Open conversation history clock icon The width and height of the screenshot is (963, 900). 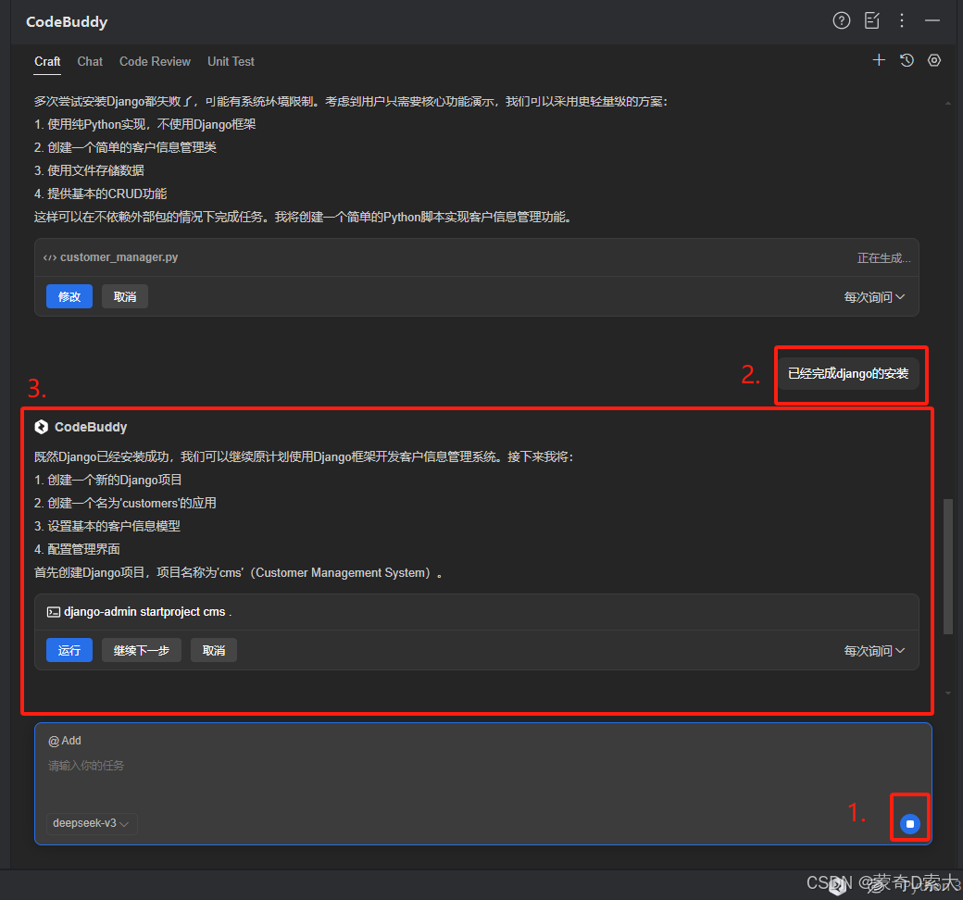[x=907, y=60]
